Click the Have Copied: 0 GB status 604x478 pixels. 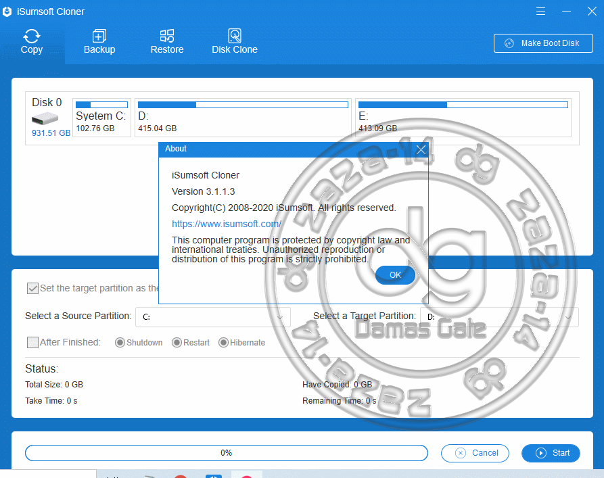tap(337, 385)
